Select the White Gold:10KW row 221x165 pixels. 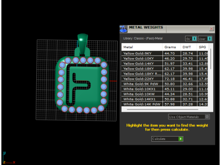(165, 94)
